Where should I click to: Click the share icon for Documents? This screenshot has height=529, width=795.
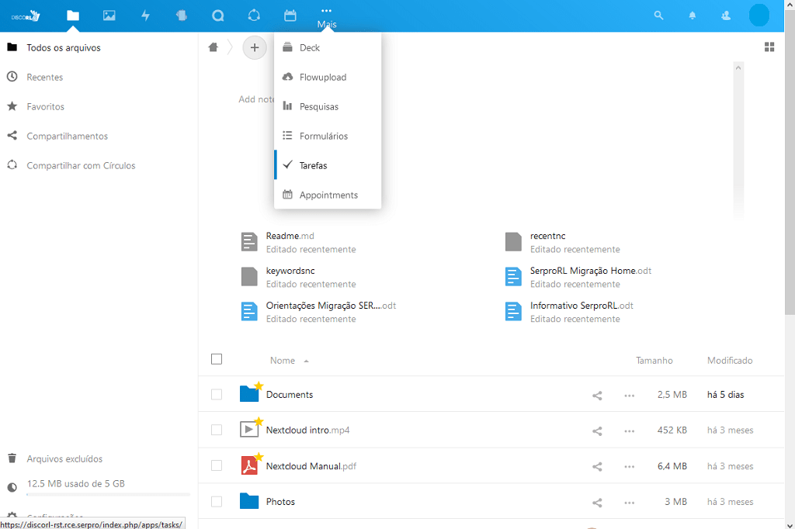pyautogui.click(x=597, y=395)
